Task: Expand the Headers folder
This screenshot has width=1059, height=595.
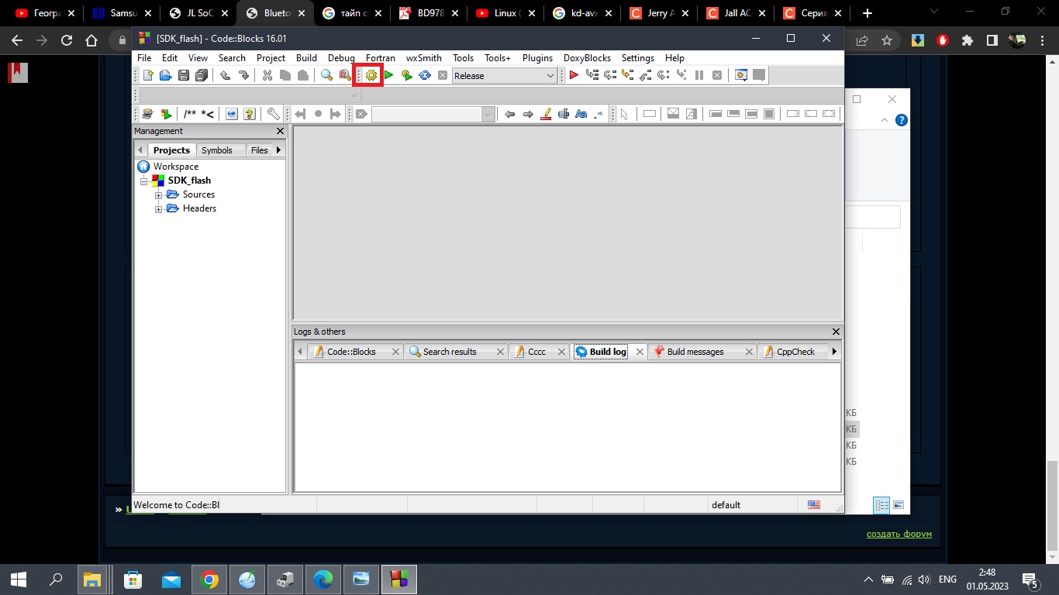Action: (x=159, y=208)
